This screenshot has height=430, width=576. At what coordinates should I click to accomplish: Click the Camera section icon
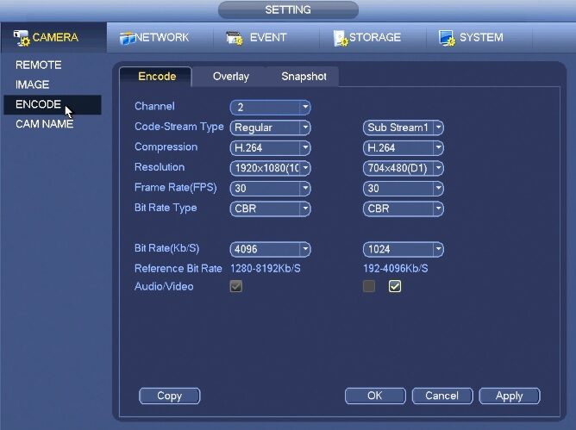coord(22,38)
